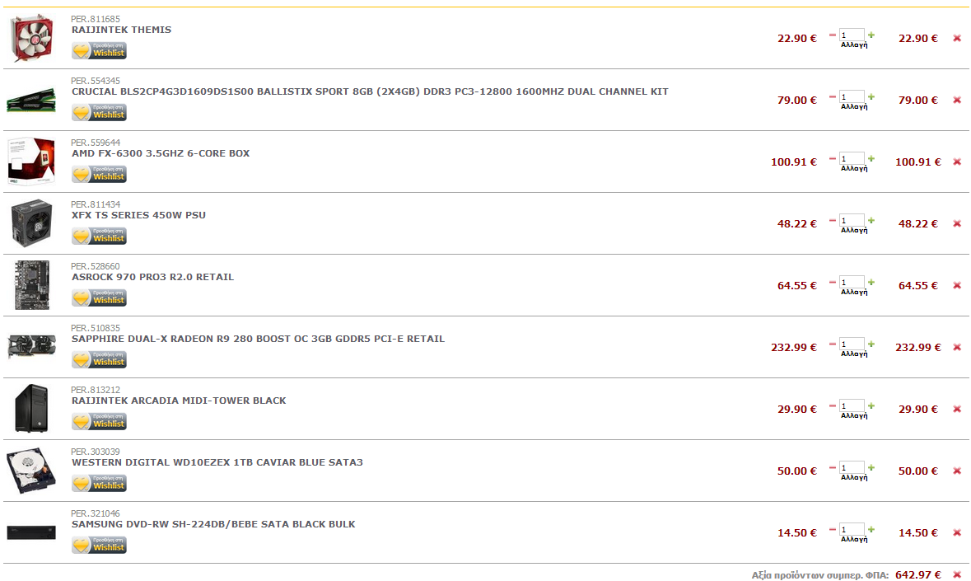
Task: Add Sapphire Radeon R9 280 to Wishlist
Action: (x=99, y=360)
